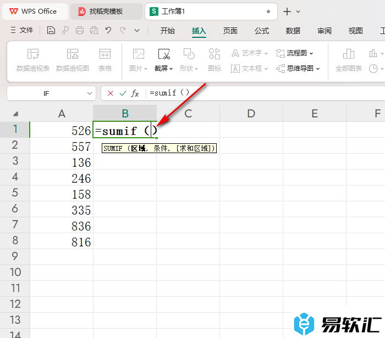Select row 10 header

point(15,272)
